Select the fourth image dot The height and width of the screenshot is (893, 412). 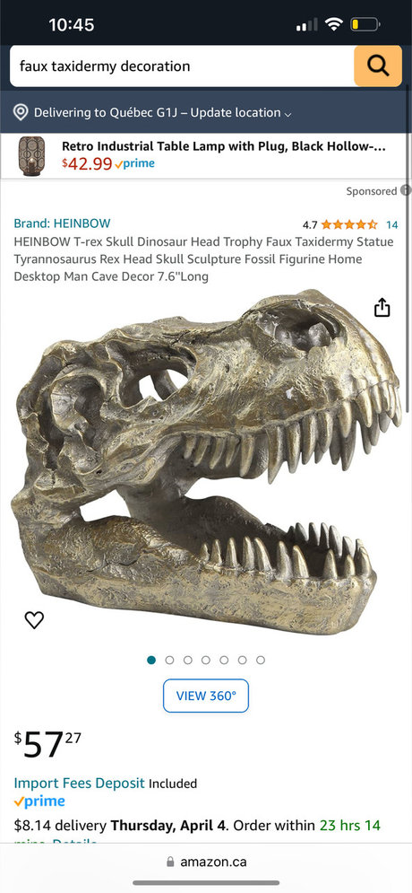pos(206,660)
